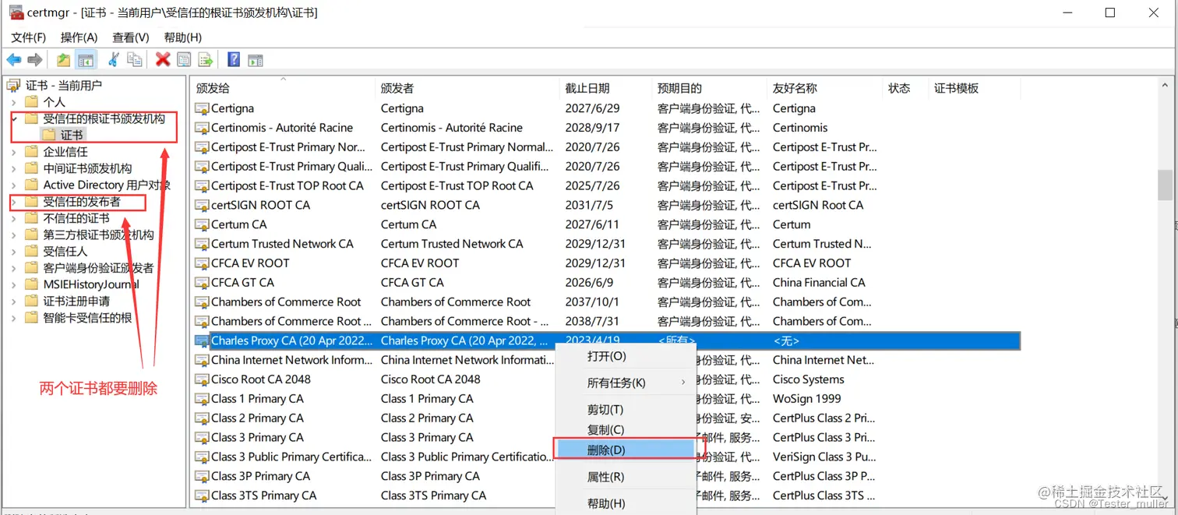Select the certSIGN ROOT CA certificate
The image size is (1178, 515).
[261, 205]
